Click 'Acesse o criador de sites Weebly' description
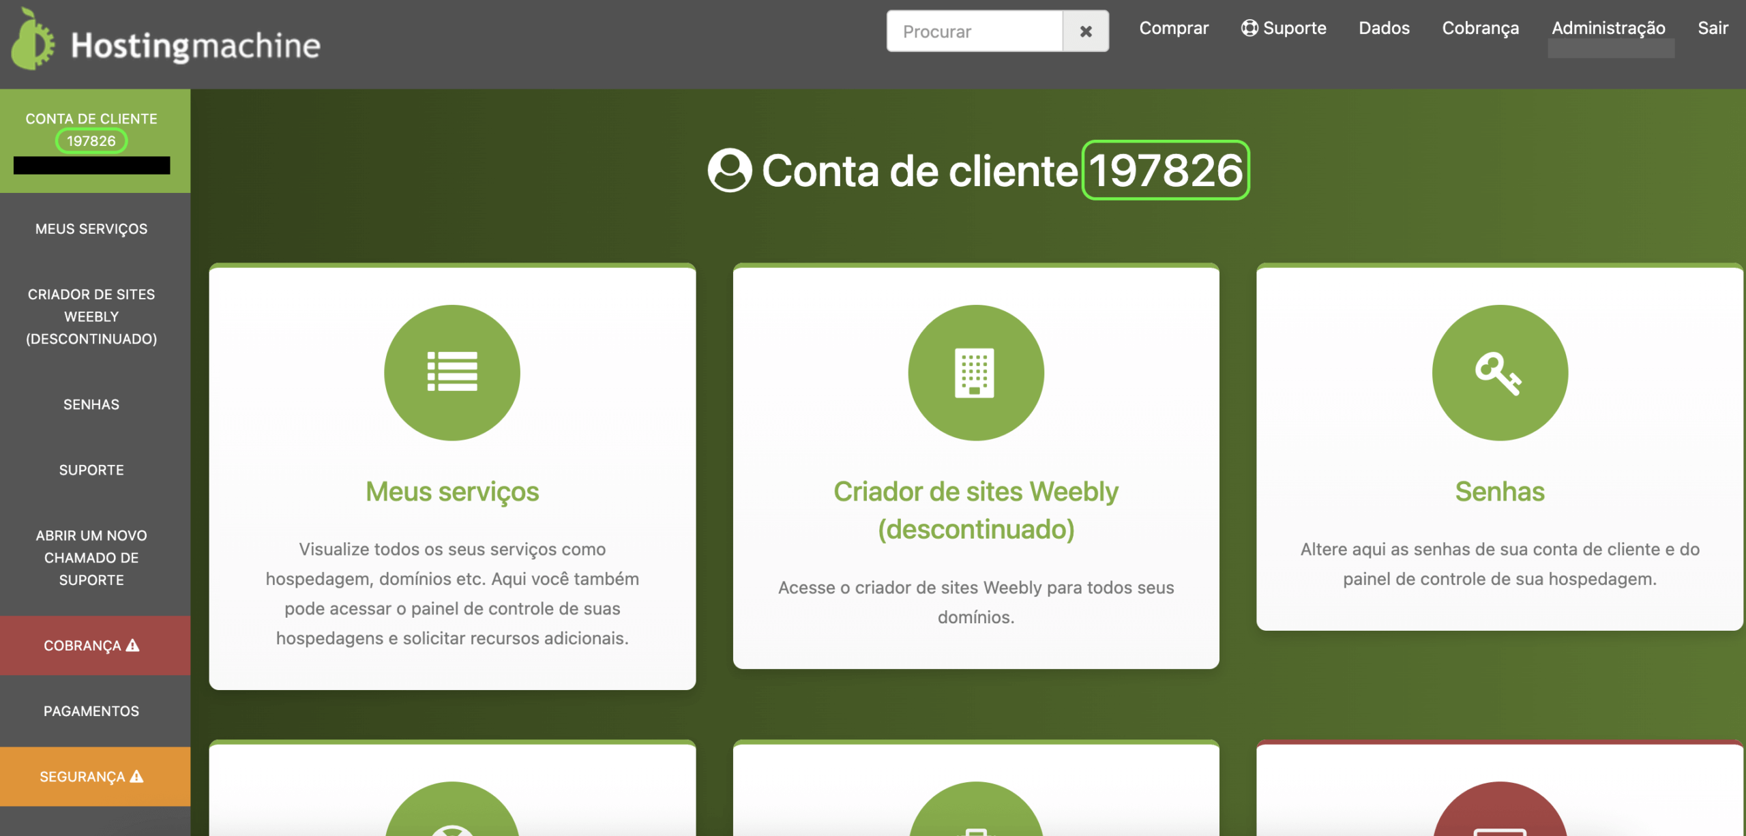 tap(975, 602)
